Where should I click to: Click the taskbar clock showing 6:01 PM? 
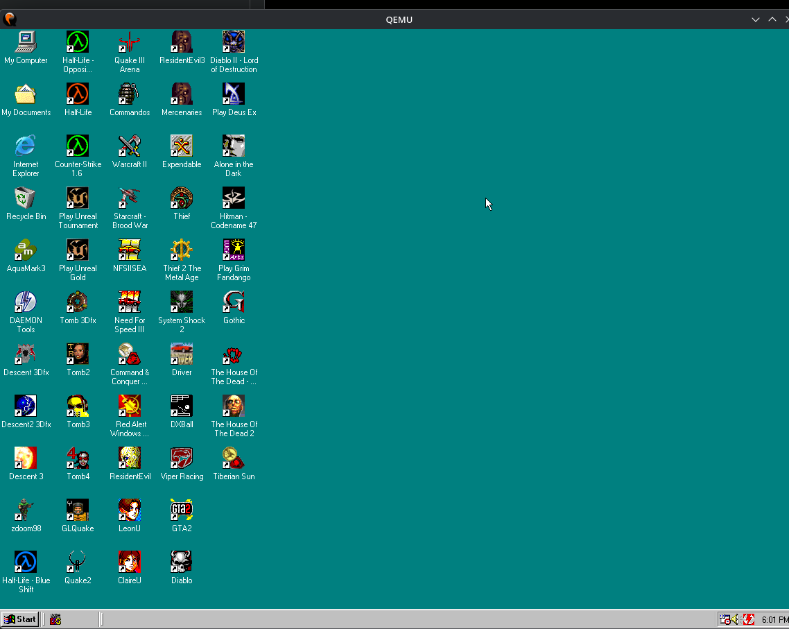point(775,619)
